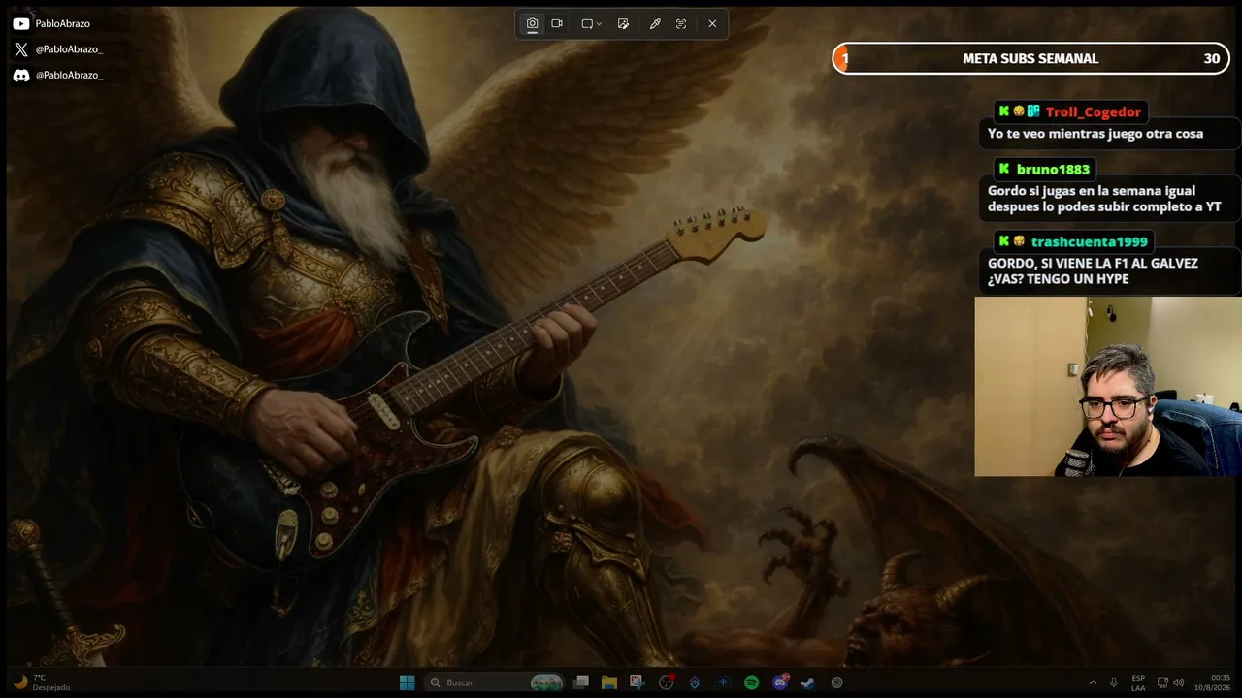The image size is (1242, 698).
Task: Open Steam from the taskbar
Action: coord(808,682)
